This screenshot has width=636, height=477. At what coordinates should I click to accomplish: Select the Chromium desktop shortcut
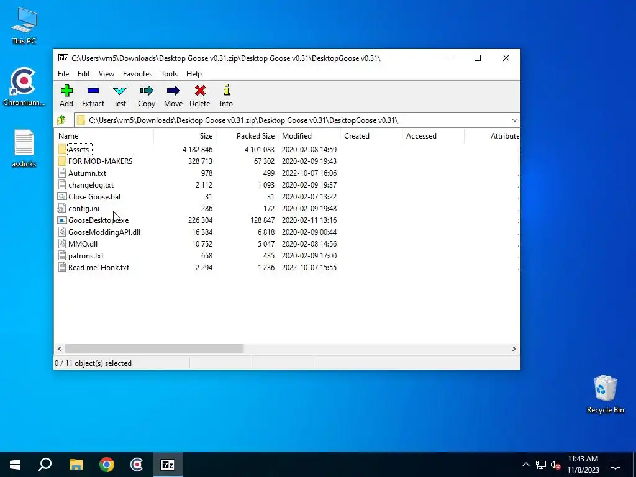click(x=24, y=87)
